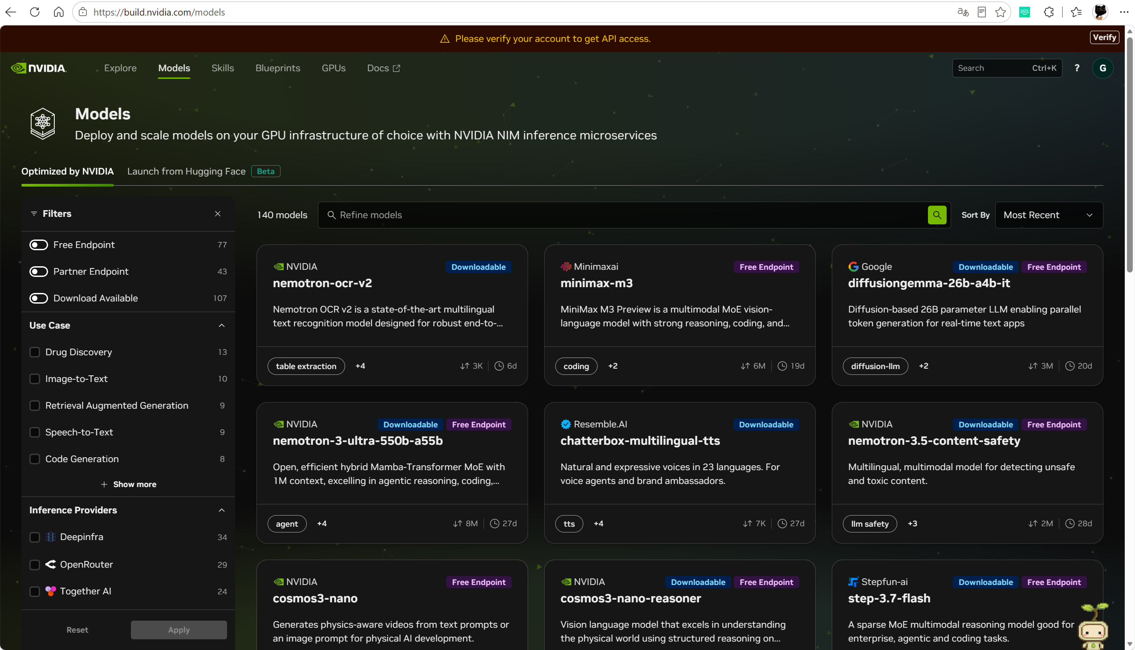Viewport: 1135px width, 650px height.
Task: Click the Reset filters button
Action: (x=77, y=630)
